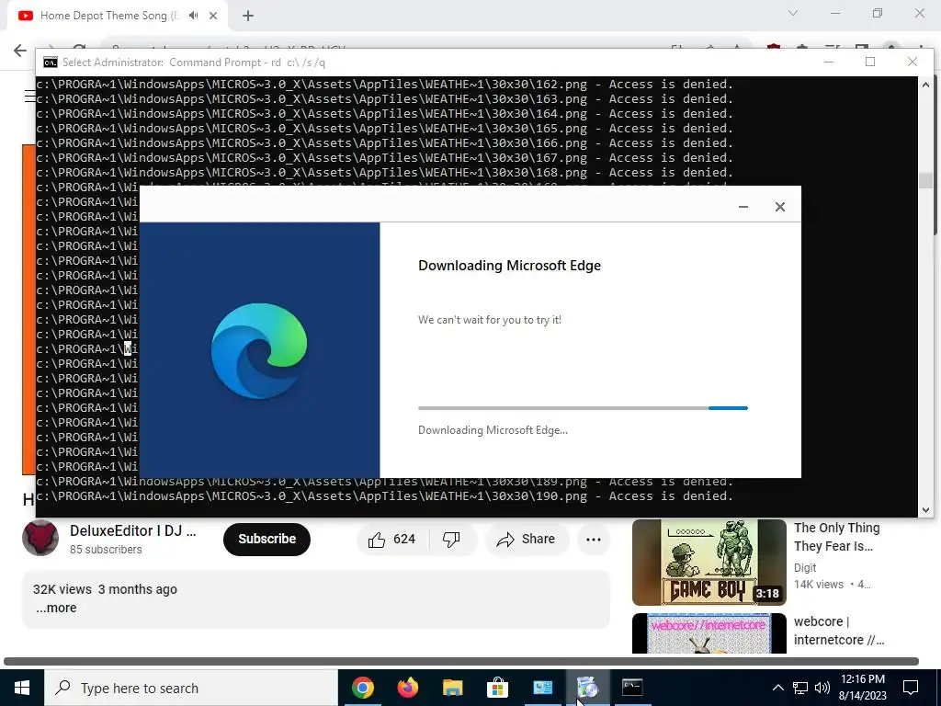Open a new Chrome tab
Viewport: 941px width, 706px height.
[x=248, y=16]
